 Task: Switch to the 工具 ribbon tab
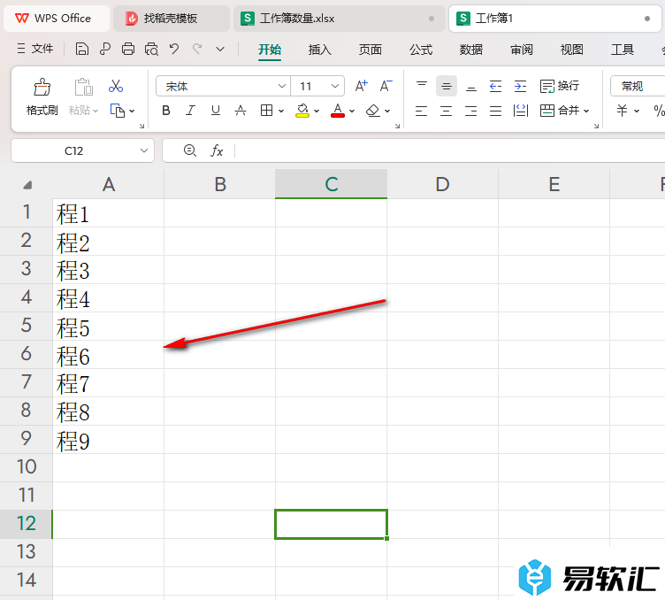[x=623, y=50]
